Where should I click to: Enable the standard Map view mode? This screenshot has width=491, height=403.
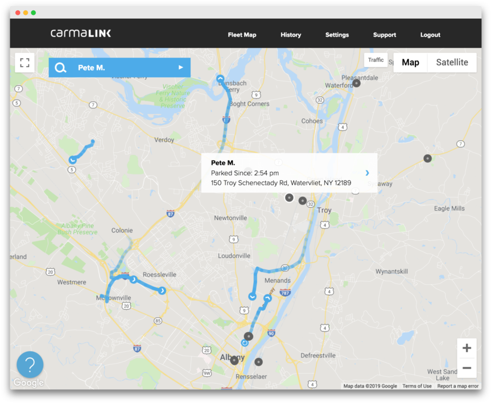pyautogui.click(x=410, y=62)
